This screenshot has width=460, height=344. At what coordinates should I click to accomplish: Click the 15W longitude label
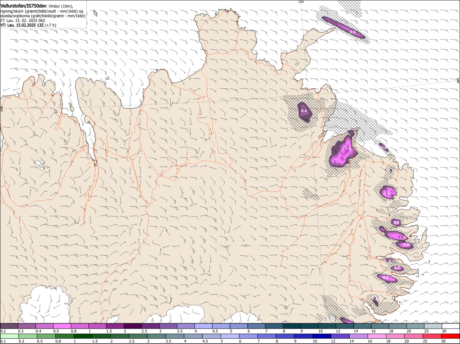pyautogui.click(x=301, y=2)
